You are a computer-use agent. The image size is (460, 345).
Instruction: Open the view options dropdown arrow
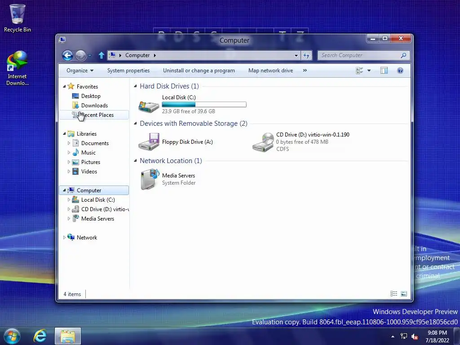tap(369, 71)
